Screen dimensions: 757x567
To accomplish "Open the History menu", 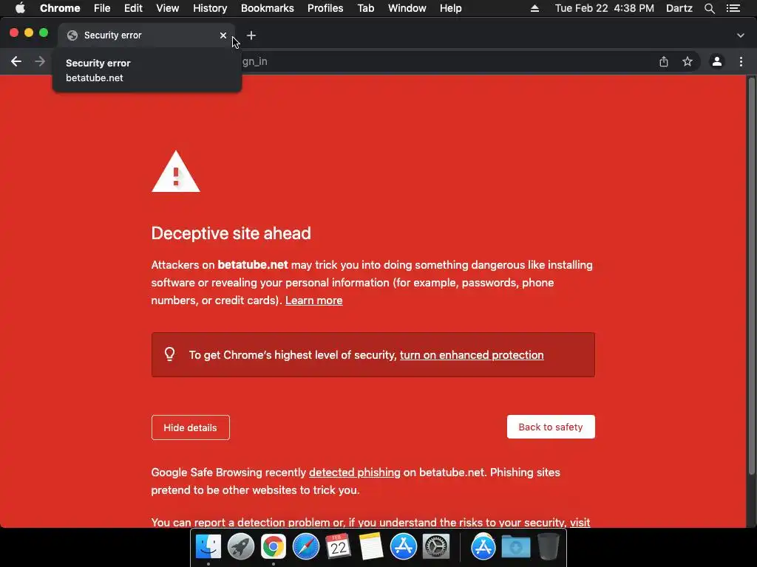I will coord(210,8).
